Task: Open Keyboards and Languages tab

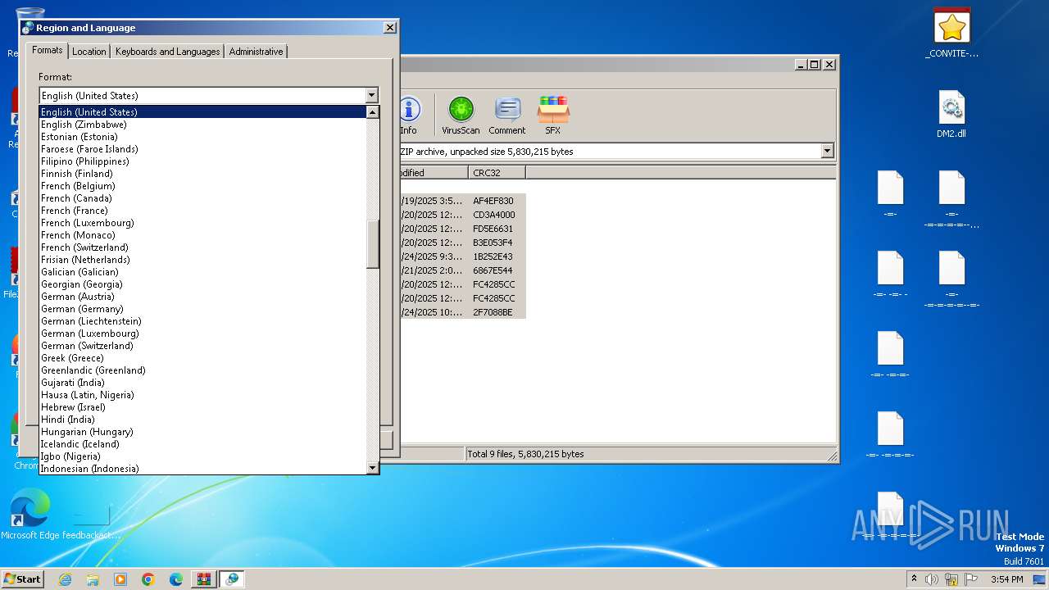Action: click(167, 51)
